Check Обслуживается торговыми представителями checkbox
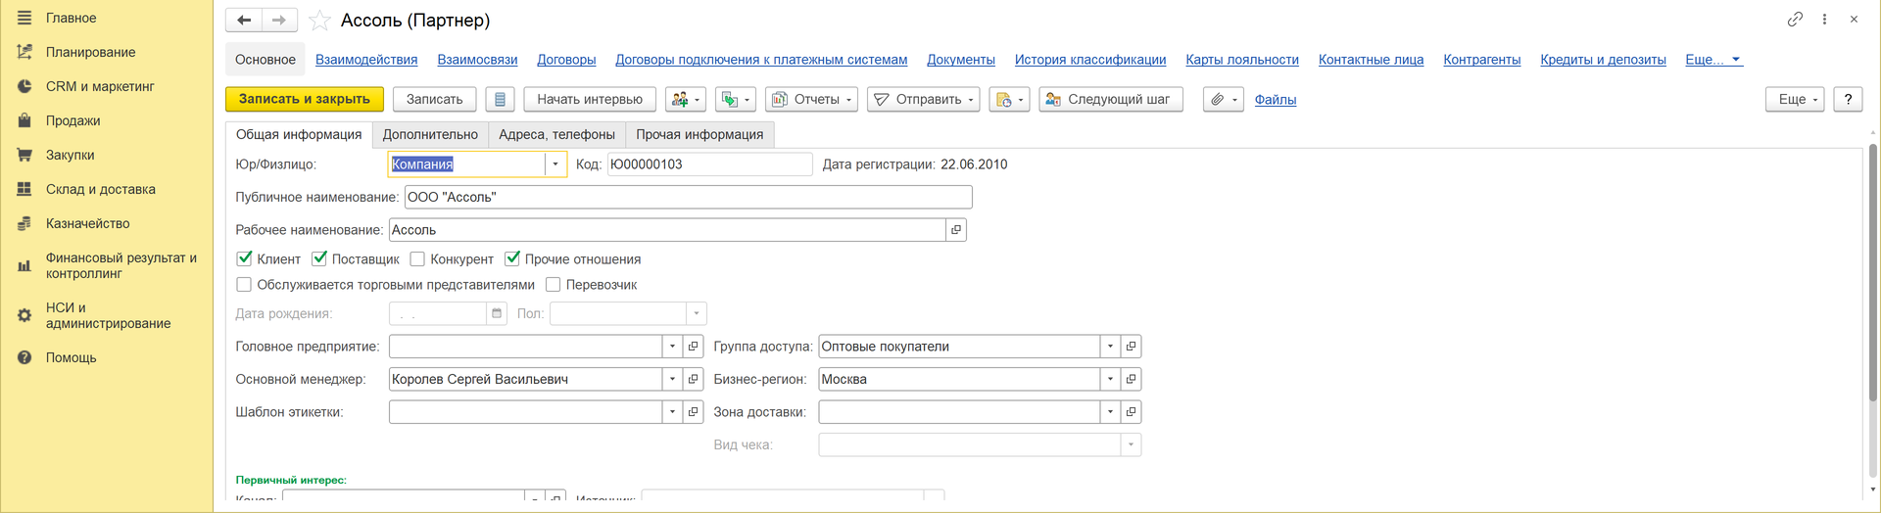The width and height of the screenshot is (1881, 513). 244,285
